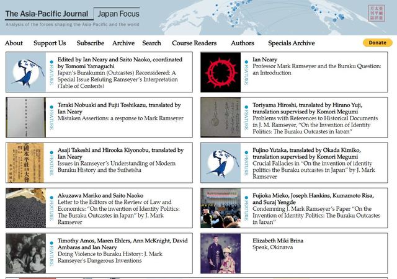
Task: Open crowd photo thumbnail for Fujioka Mieko article
Action: point(221,208)
